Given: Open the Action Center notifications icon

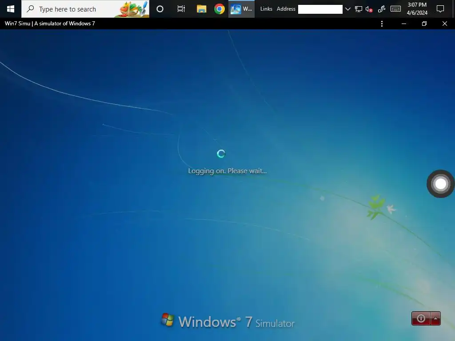Looking at the screenshot, I should pyautogui.click(x=440, y=9).
